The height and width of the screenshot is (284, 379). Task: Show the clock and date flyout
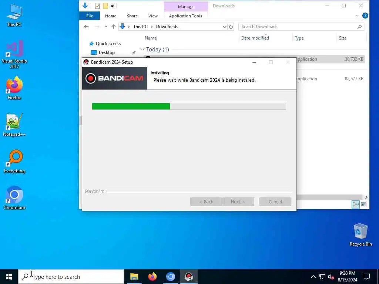(x=347, y=277)
